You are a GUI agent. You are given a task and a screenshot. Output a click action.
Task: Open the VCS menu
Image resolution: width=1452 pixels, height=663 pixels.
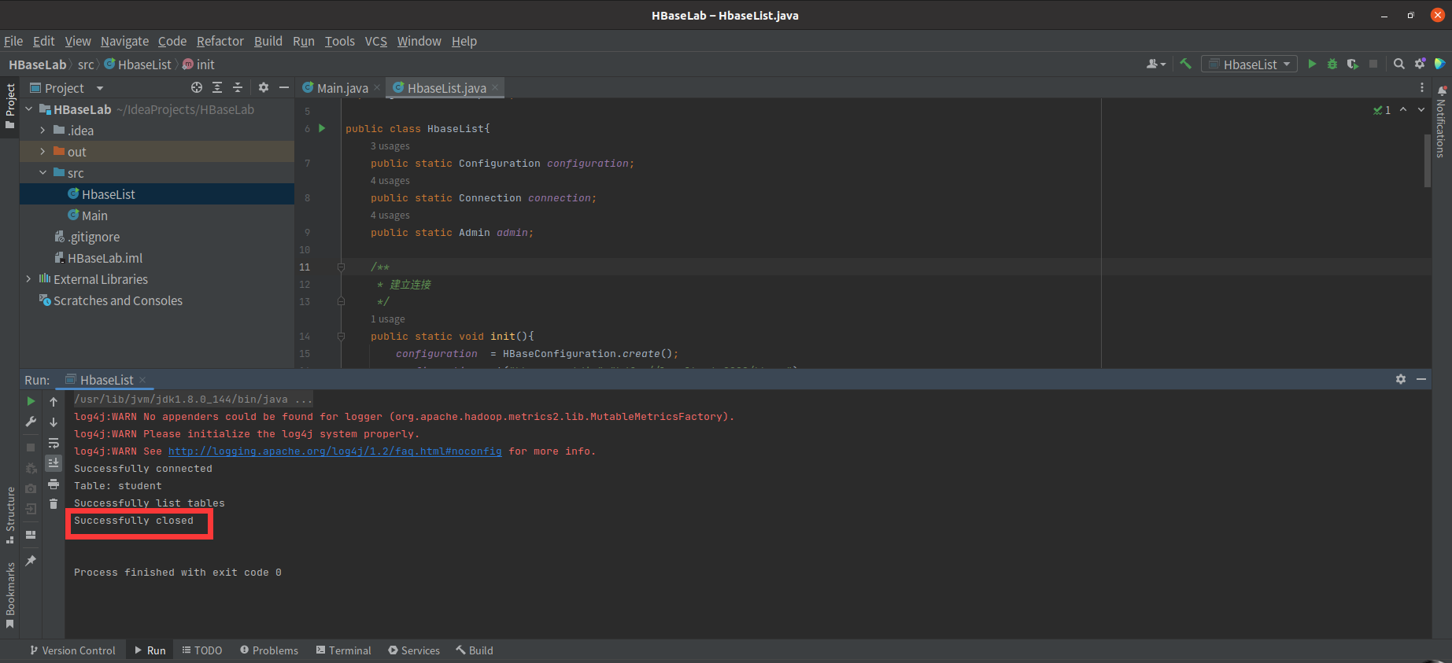pos(376,41)
